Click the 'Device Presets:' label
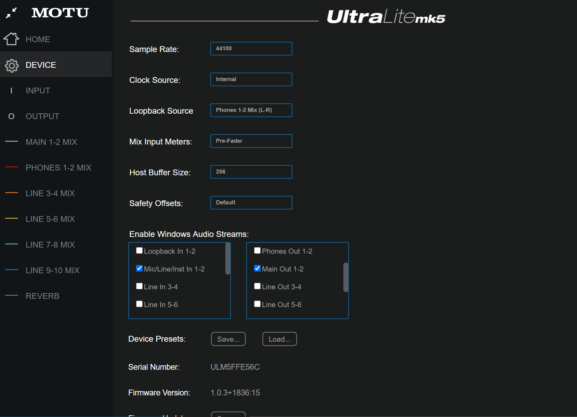 point(157,339)
